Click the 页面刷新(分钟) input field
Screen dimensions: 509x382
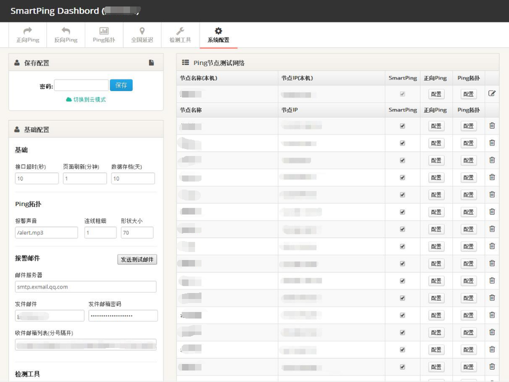tap(85, 178)
